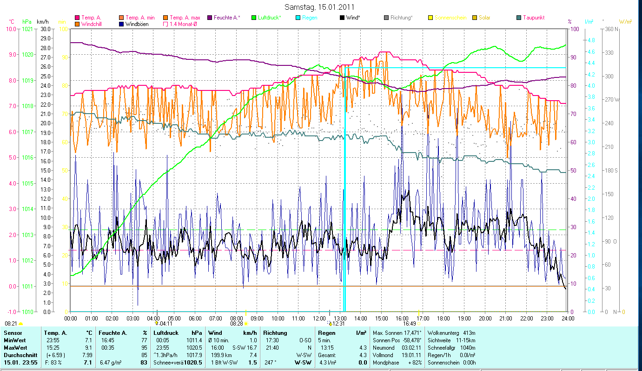
Task: Click the Solar legend square
Action: pyautogui.click(x=475, y=18)
